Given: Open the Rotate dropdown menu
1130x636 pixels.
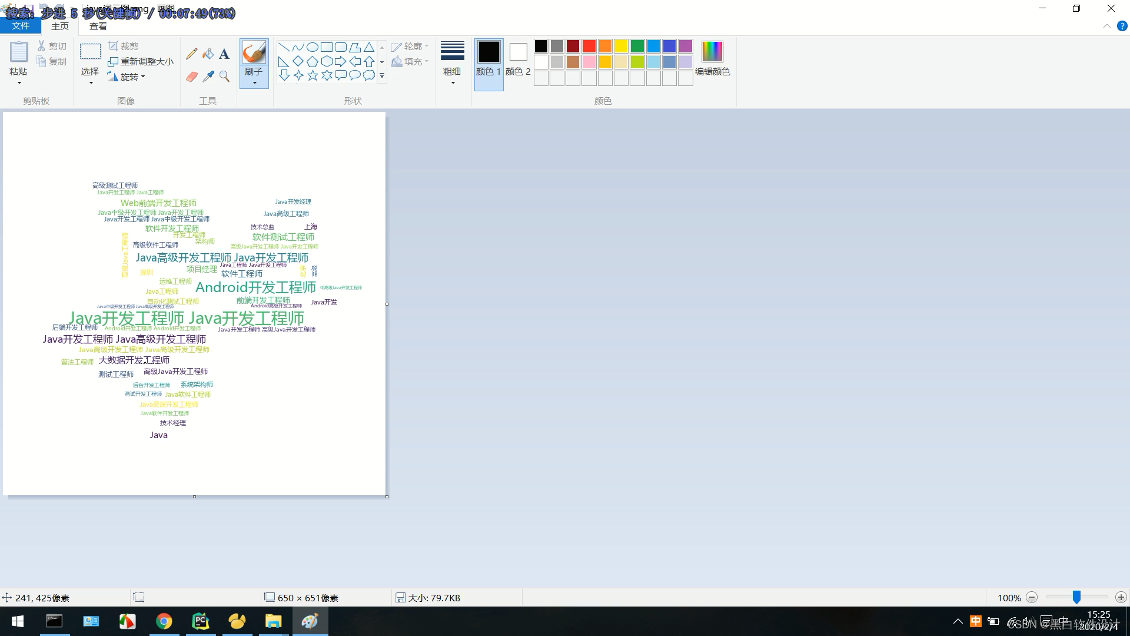Looking at the screenshot, I should [x=126, y=77].
